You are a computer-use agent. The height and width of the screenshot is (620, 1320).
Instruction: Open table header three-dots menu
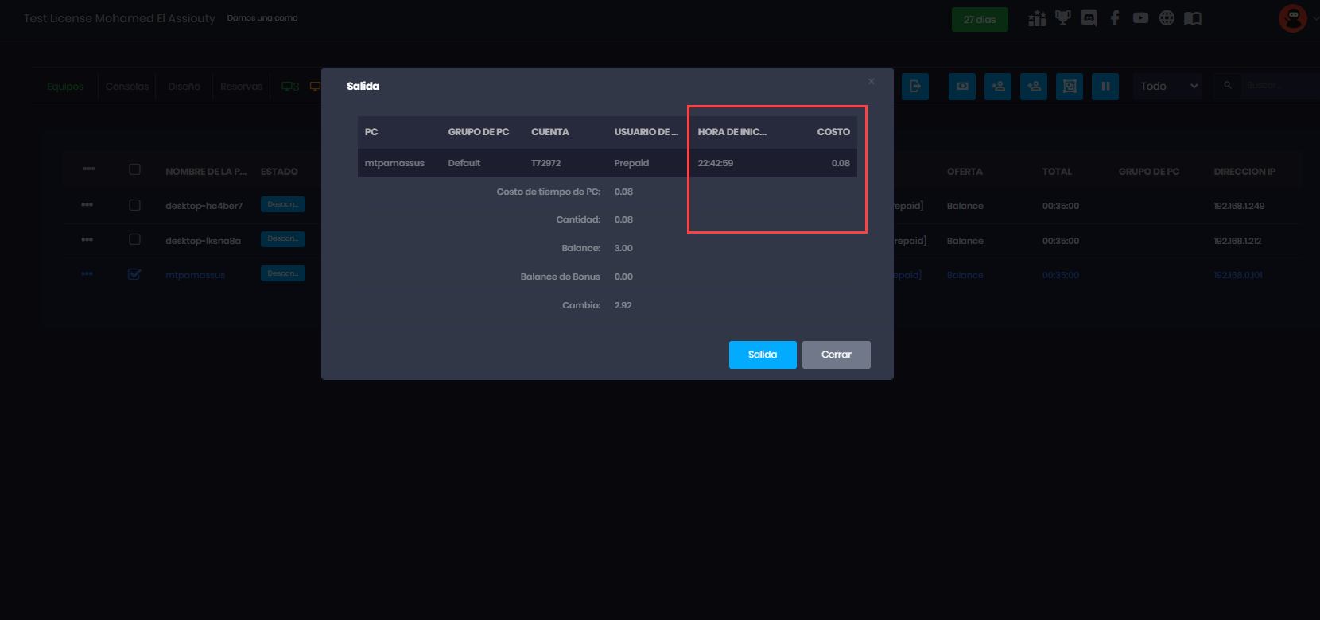(88, 169)
